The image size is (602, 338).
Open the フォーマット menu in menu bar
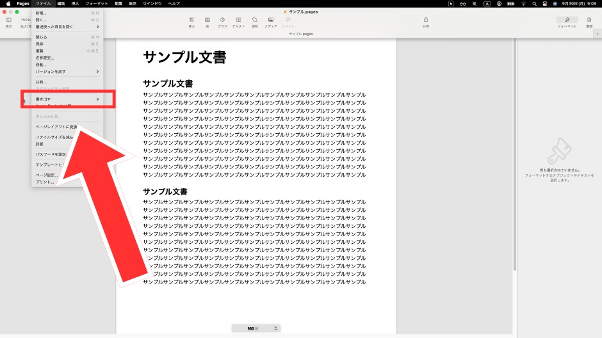point(97,3)
